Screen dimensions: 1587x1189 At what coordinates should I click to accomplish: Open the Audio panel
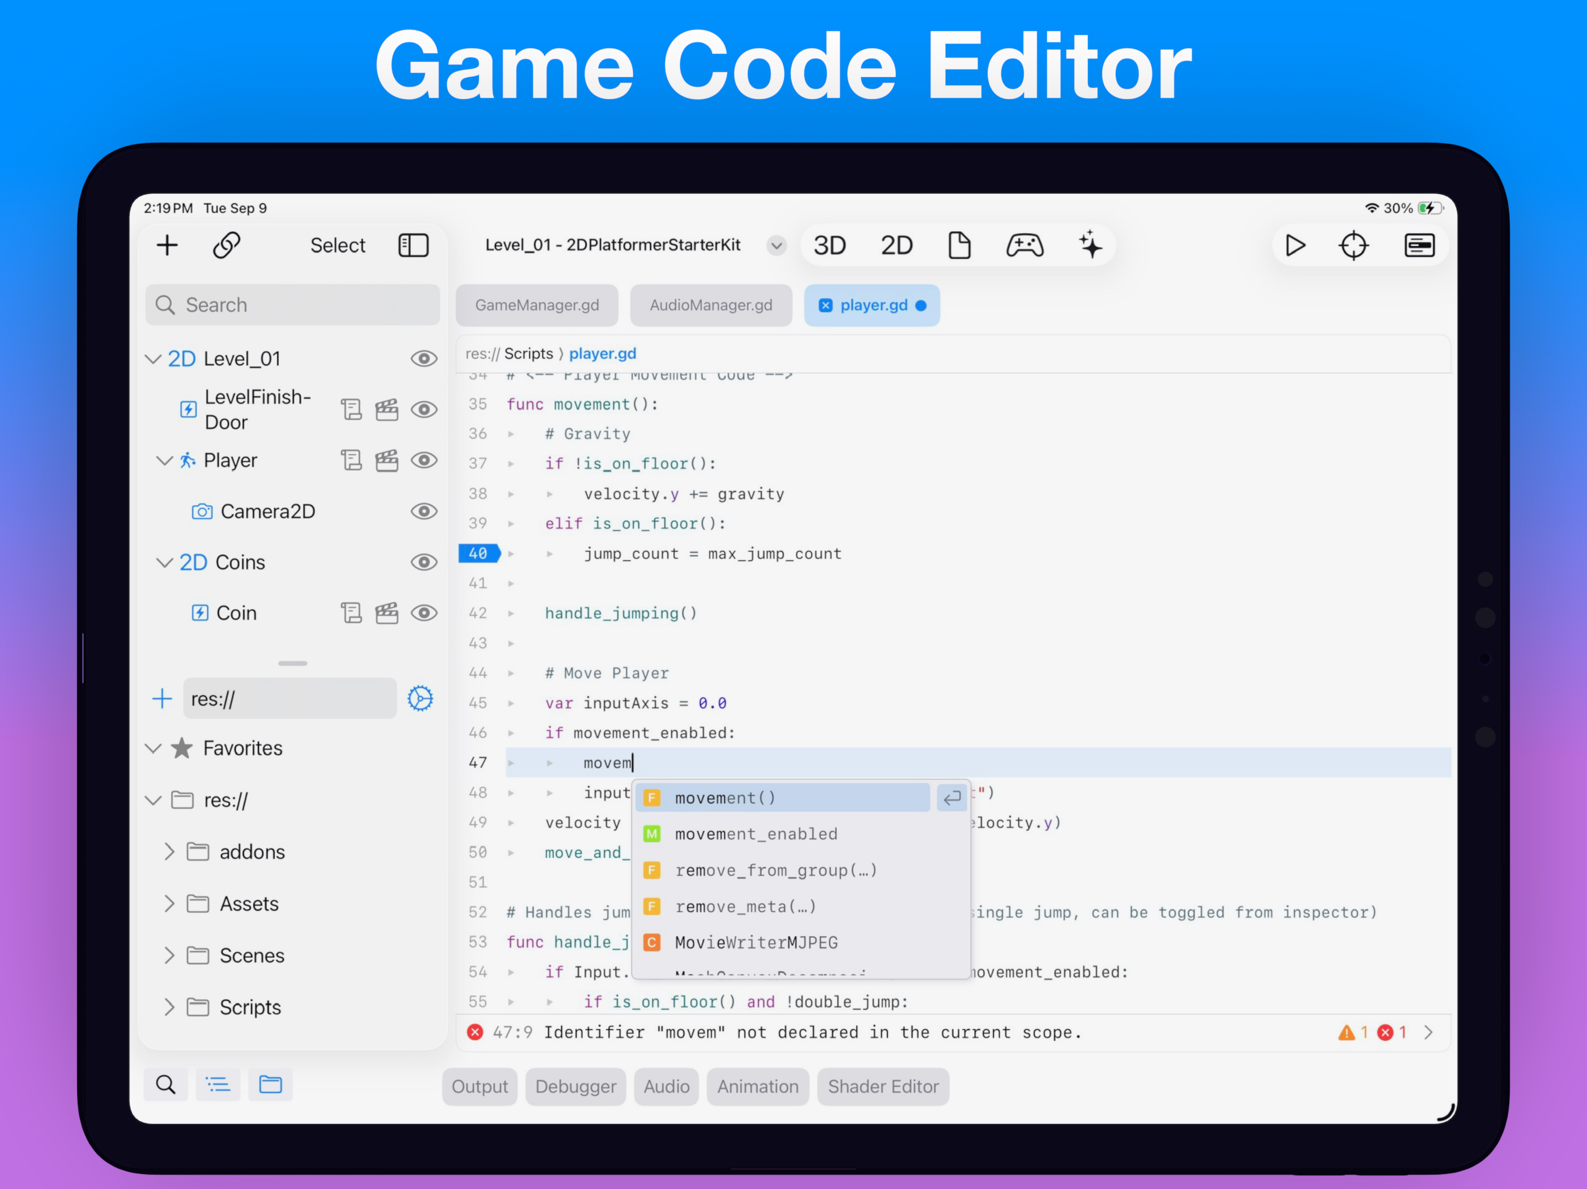pos(666,1086)
